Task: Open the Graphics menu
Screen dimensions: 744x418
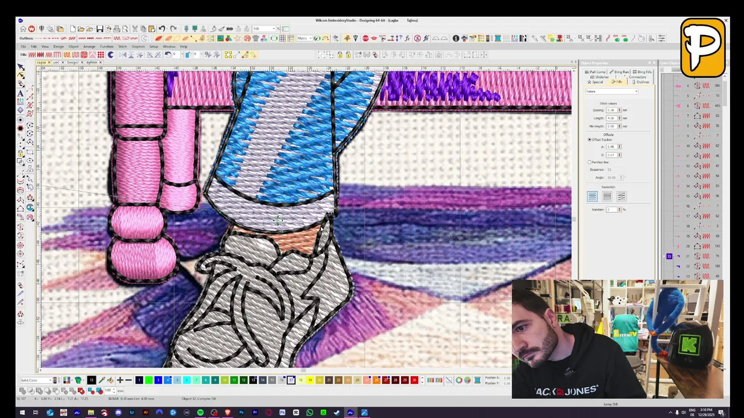Action: [x=138, y=46]
